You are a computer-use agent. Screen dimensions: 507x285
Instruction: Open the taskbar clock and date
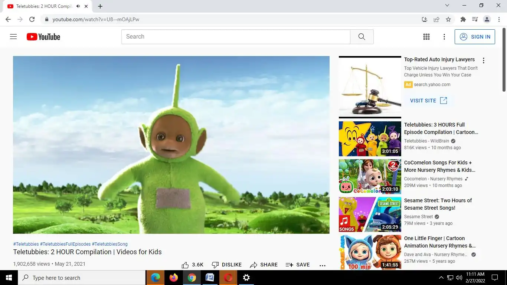475,278
